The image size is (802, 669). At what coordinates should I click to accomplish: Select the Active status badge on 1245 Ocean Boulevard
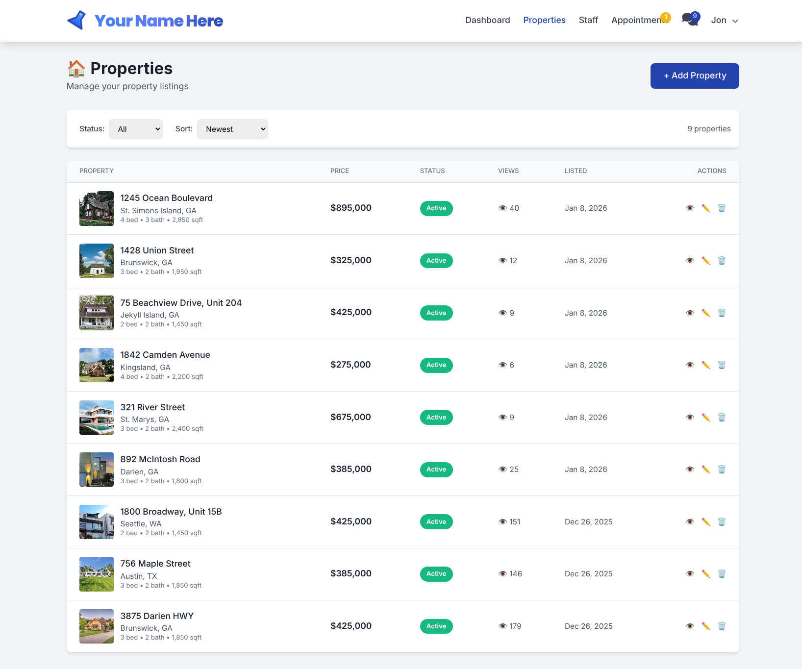pos(436,208)
